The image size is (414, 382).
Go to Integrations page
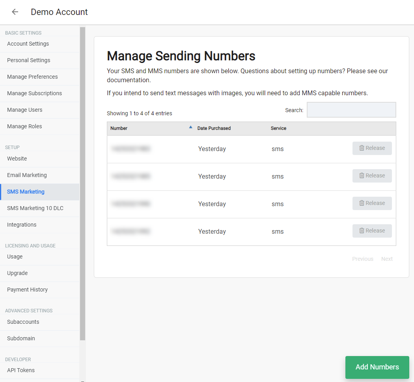[x=39, y=225]
